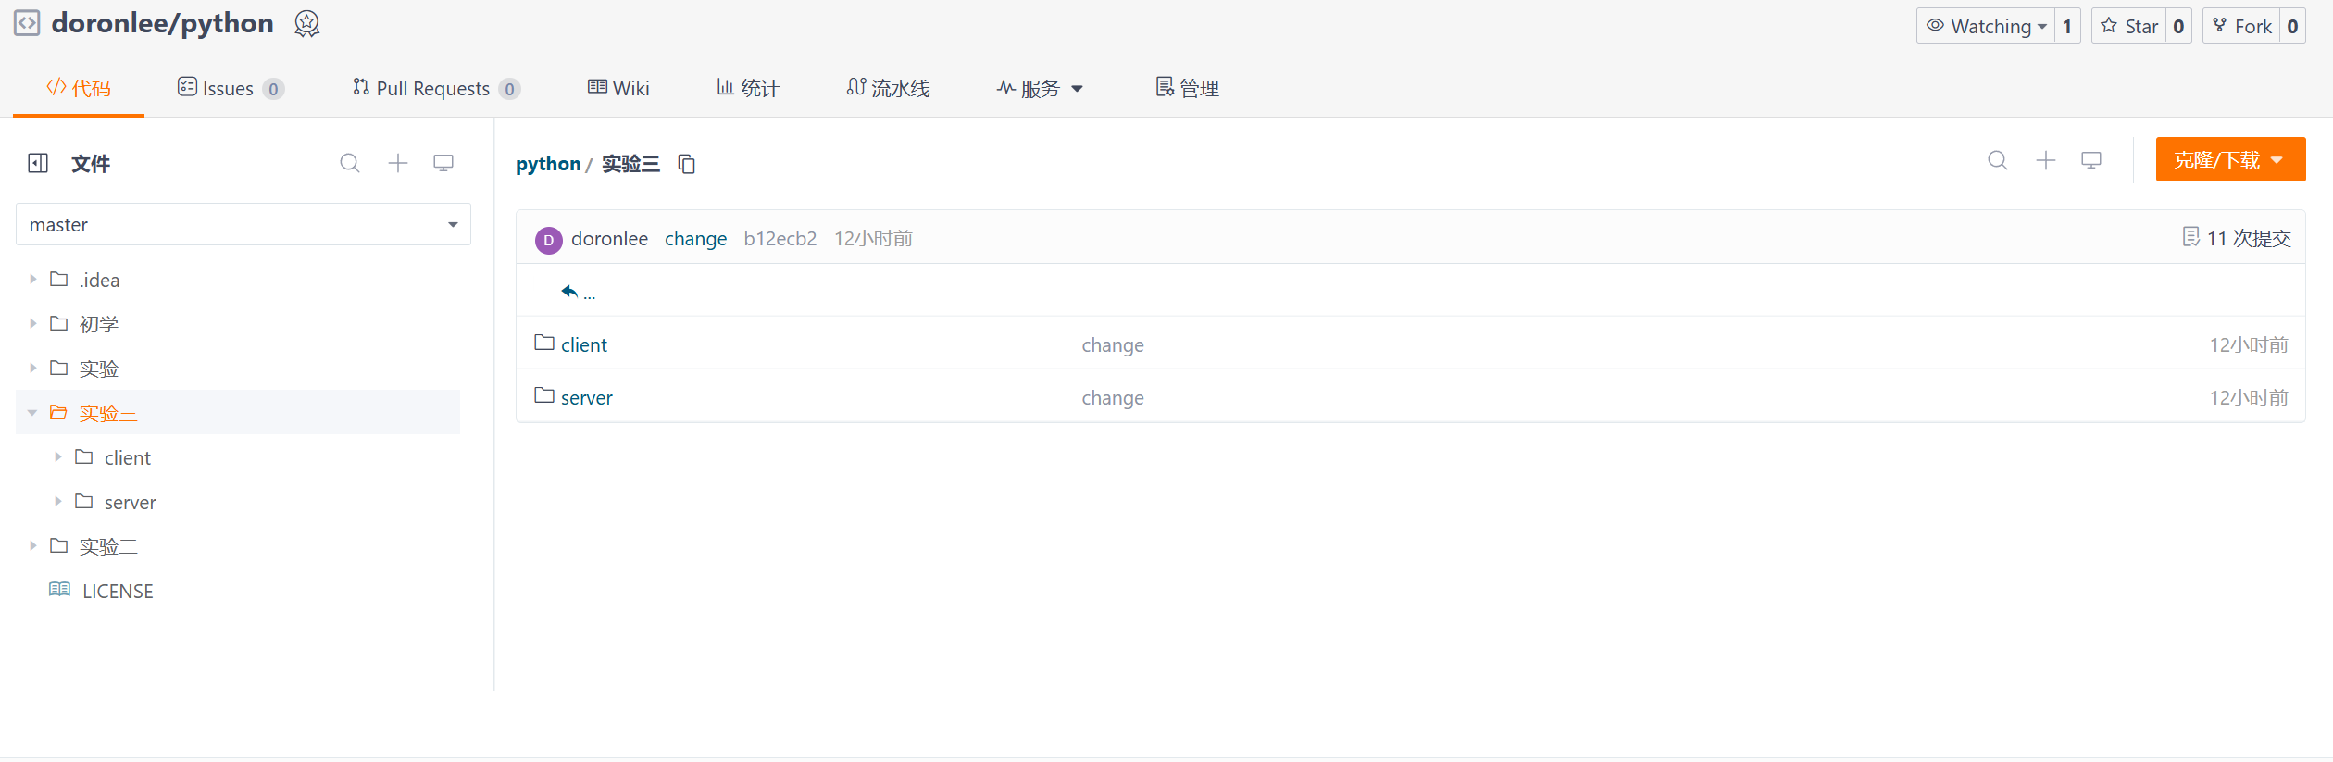2333x762 pixels.
Task: Click client folder icon in file list
Action: pos(544,343)
